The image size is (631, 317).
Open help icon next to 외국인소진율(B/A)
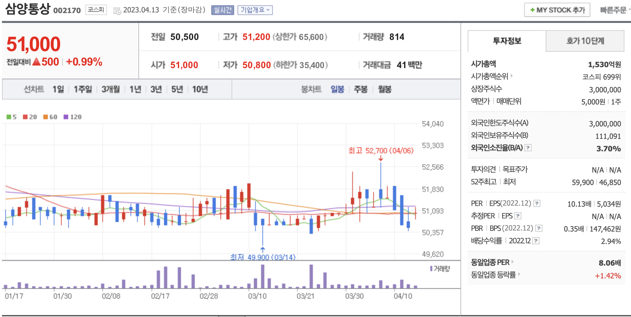pos(528,148)
